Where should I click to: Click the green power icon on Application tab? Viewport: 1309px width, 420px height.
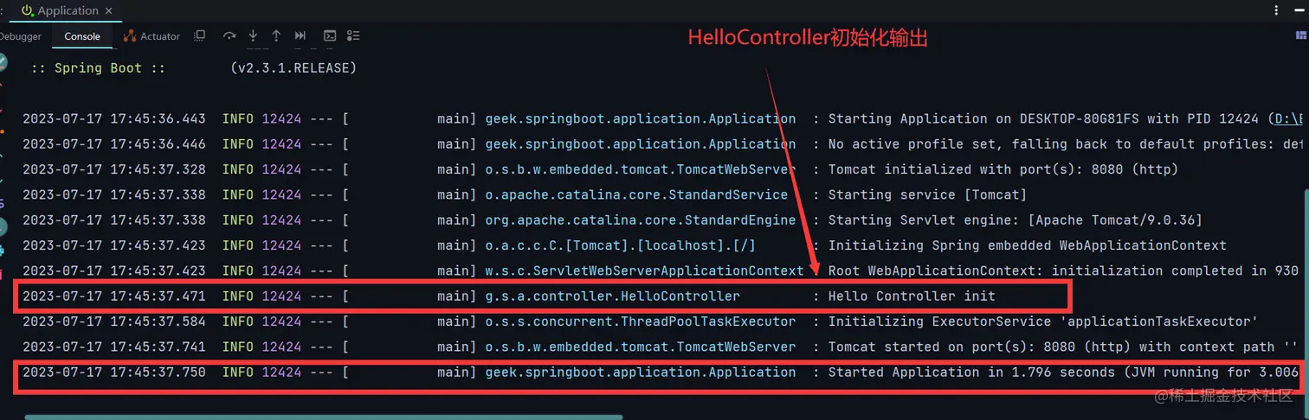28,10
